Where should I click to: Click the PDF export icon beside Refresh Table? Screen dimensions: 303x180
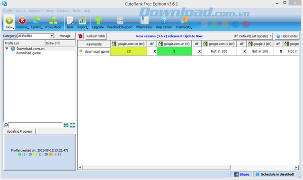click(x=80, y=36)
